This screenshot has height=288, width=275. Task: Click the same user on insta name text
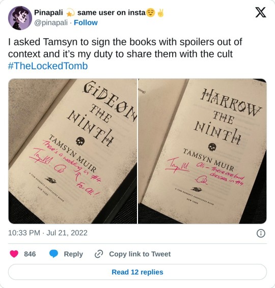pos(112,13)
